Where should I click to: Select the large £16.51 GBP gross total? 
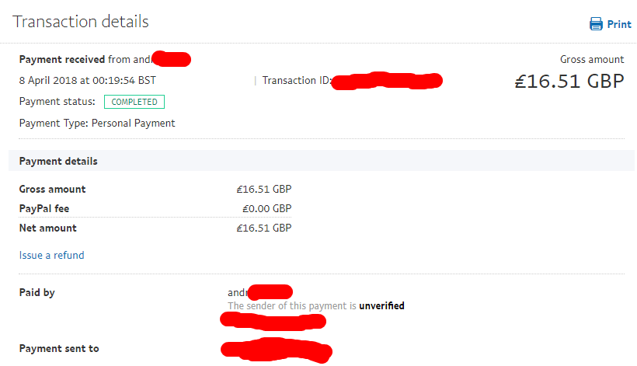point(569,81)
